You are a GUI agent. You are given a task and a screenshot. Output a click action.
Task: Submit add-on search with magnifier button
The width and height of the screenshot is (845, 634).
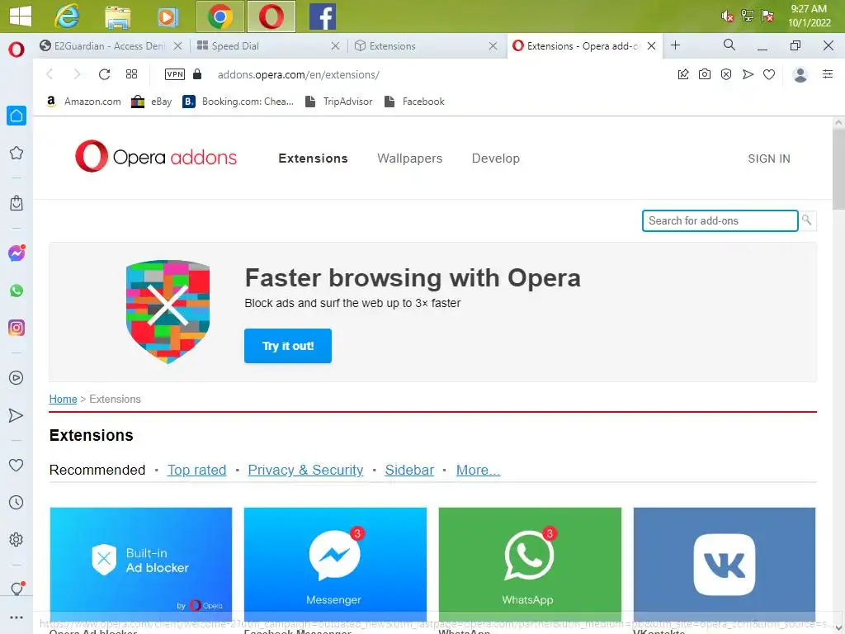coord(807,220)
